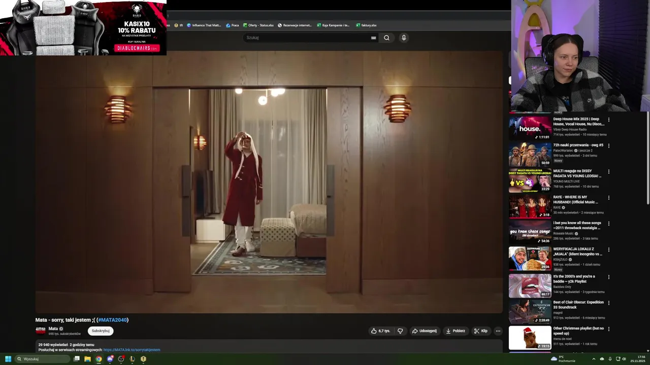650x365 pixels.
Task: Open options menu for WERYFIKACJA LOKALU video
Action: (609, 250)
